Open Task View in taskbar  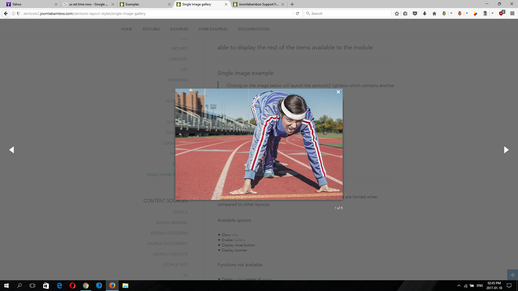coord(32,286)
